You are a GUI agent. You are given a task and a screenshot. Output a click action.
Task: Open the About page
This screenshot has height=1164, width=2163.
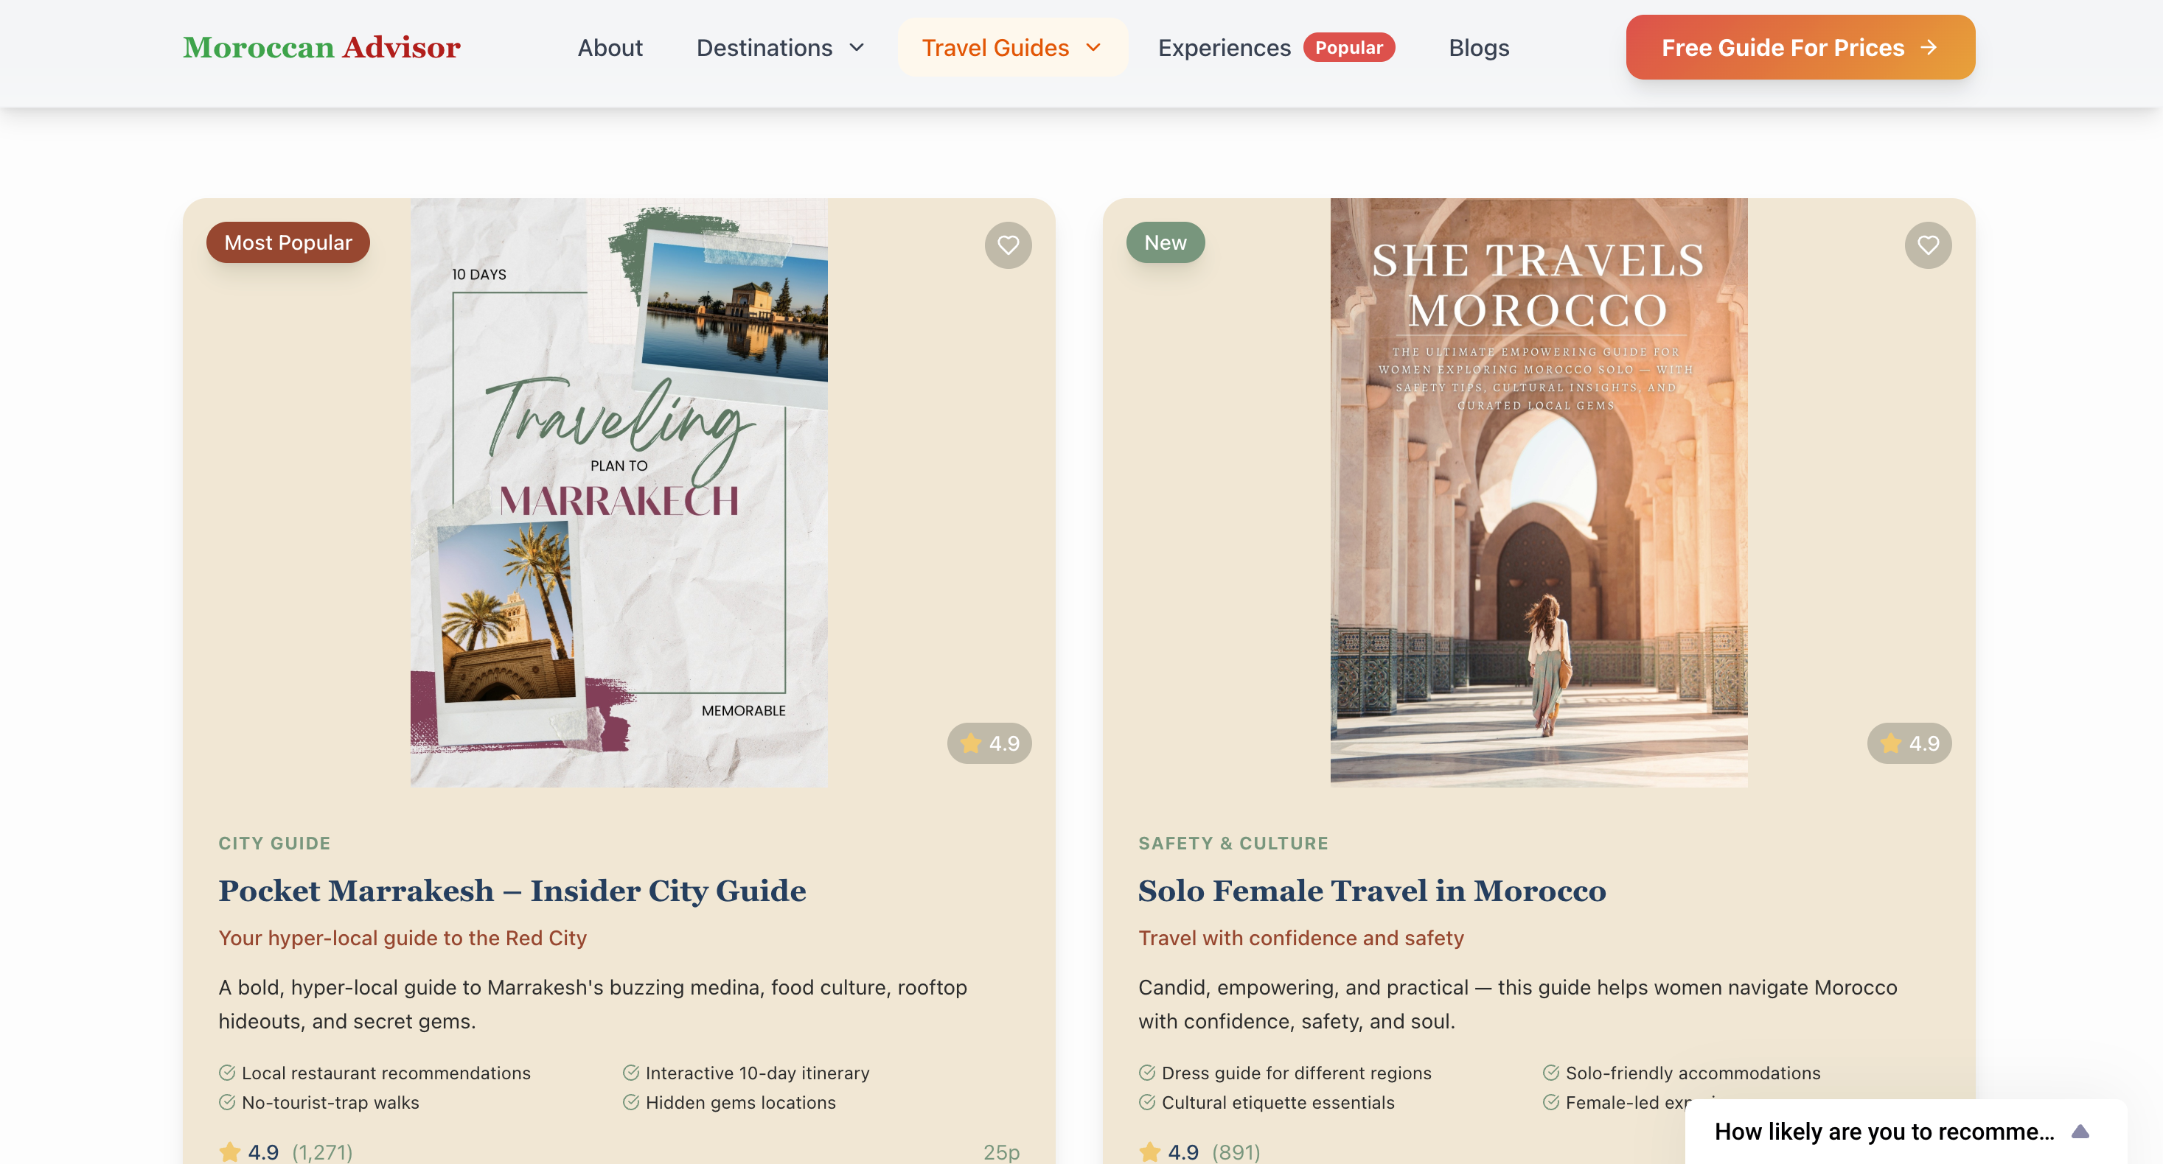[610, 48]
